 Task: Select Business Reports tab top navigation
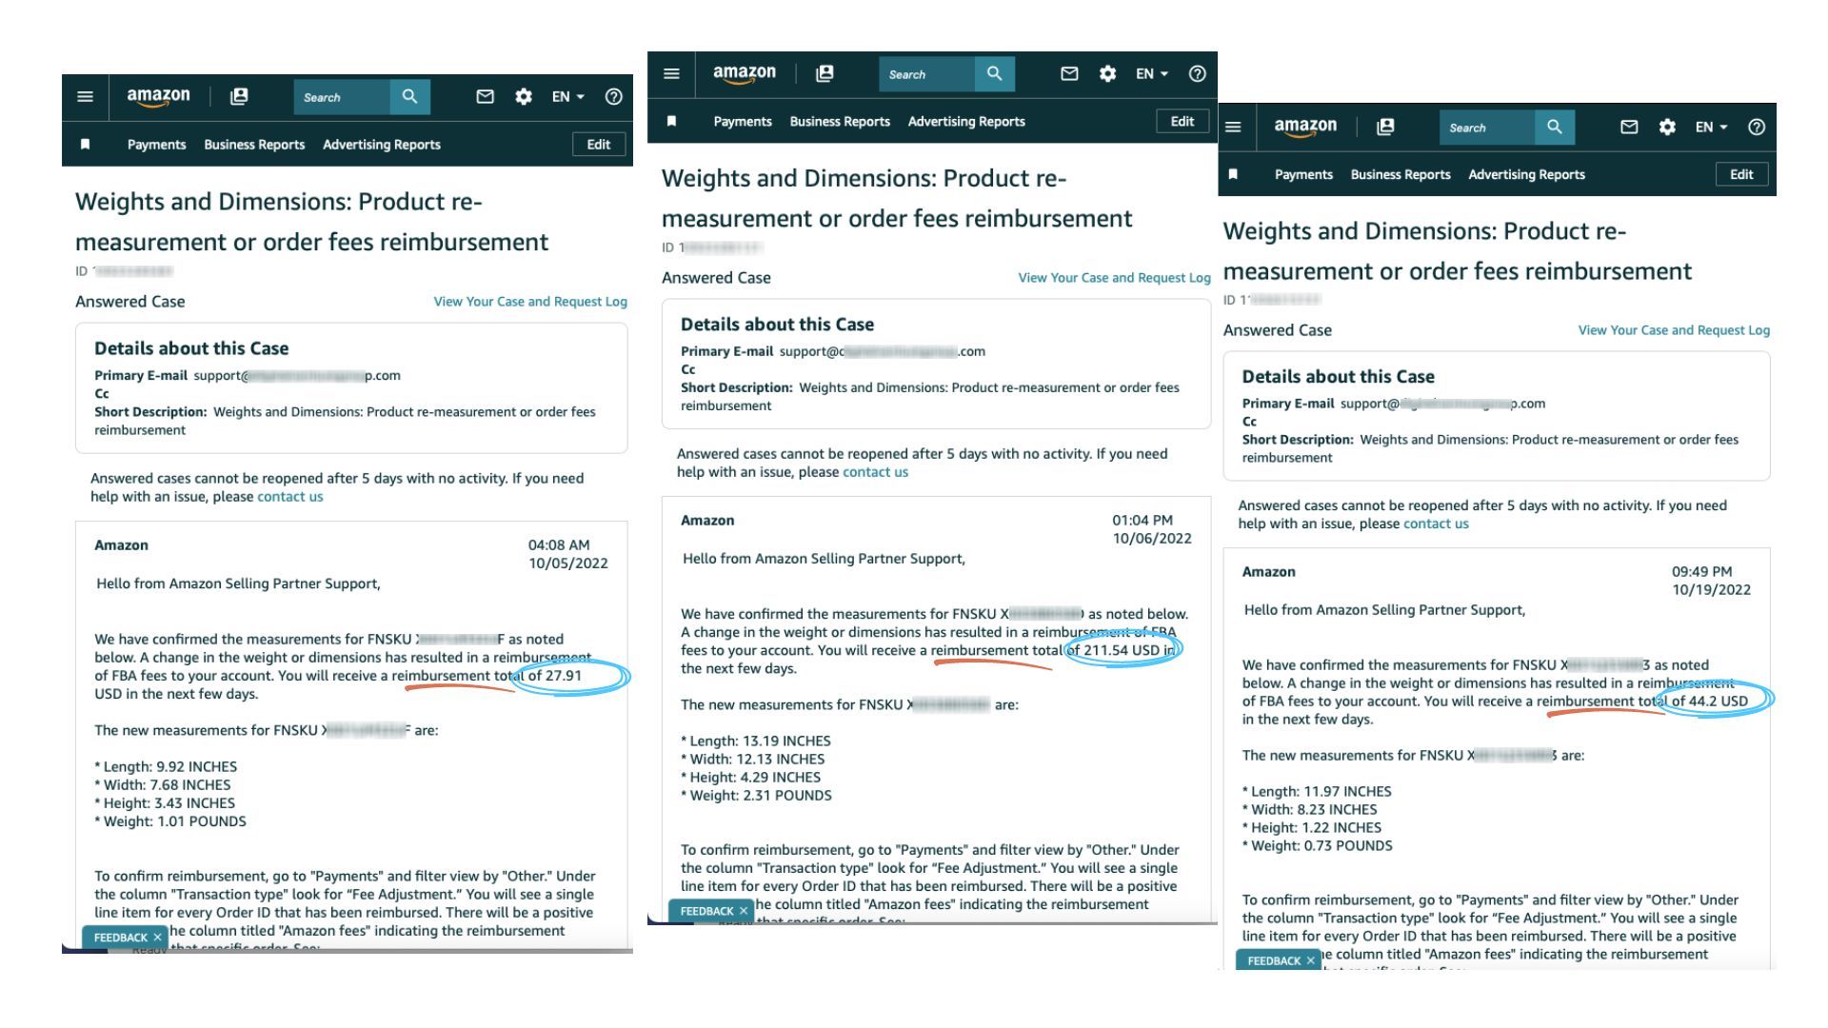255,143
